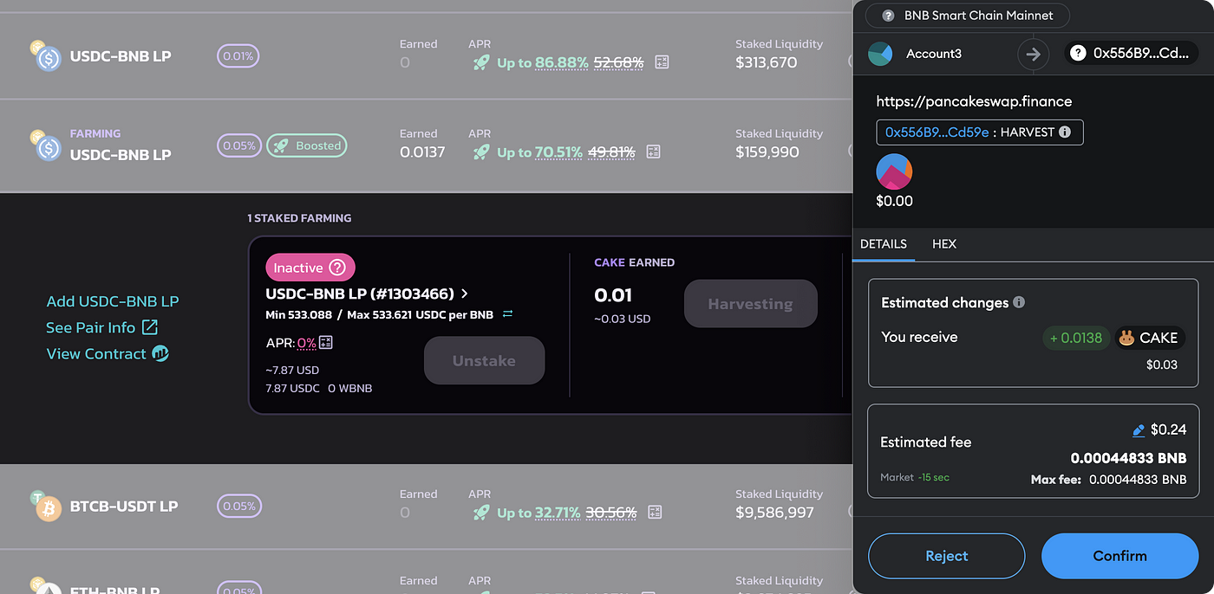
Task: Open ROI calculator for 32.71% APR row
Action: coord(655,513)
